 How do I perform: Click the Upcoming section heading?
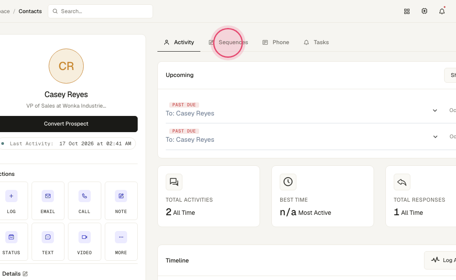(179, 75)
